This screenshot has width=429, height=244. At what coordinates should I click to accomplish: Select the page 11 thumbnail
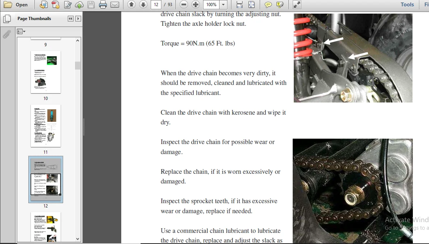point(46,126)
